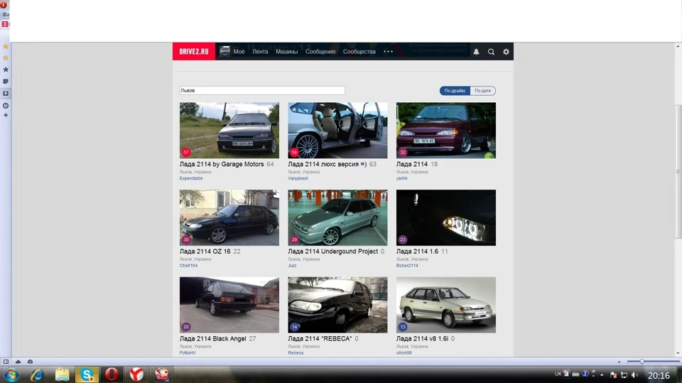
Task: Open user profile Chell164
Action: coord(188,266)
